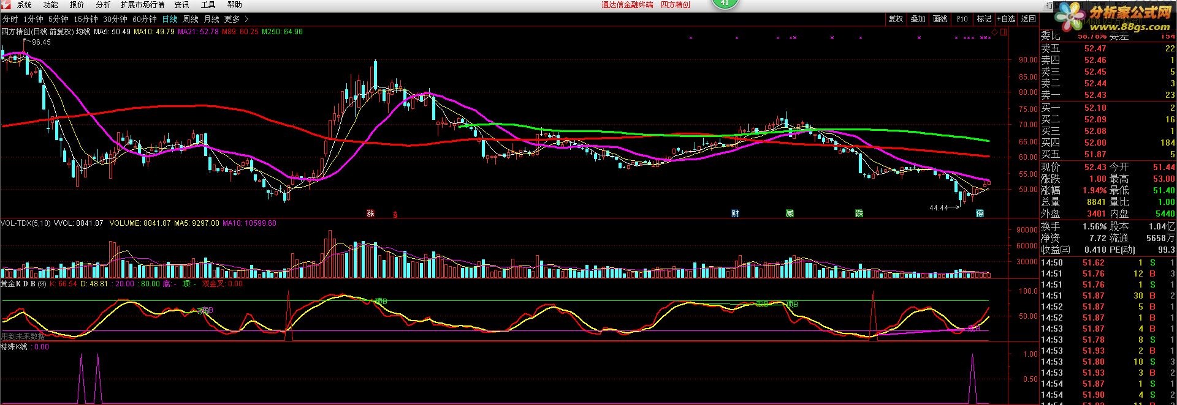Click the 买一 52.10 order row

(1108, 108)
